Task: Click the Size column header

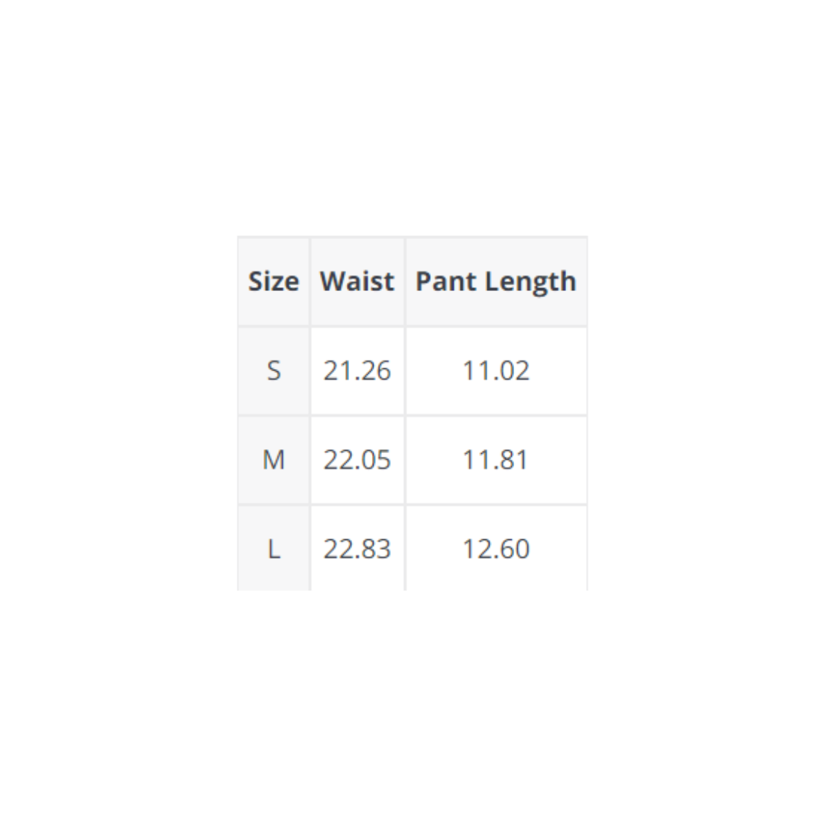Action: tap(273, 282)
